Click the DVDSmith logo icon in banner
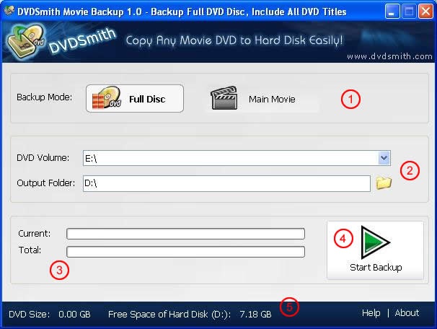 tap(26, 41)
